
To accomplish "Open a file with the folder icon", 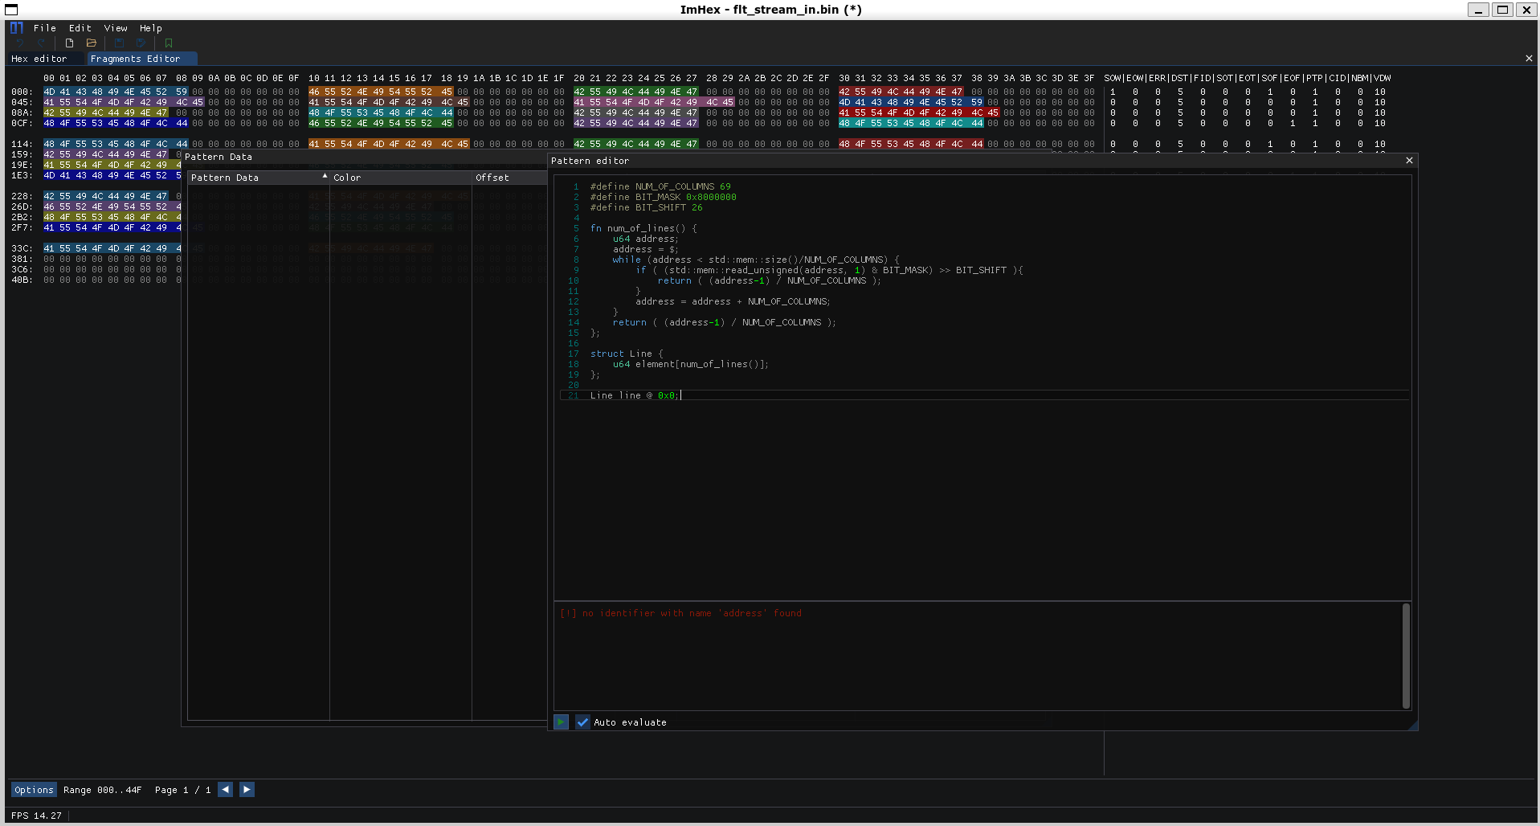I will point(92,43).
